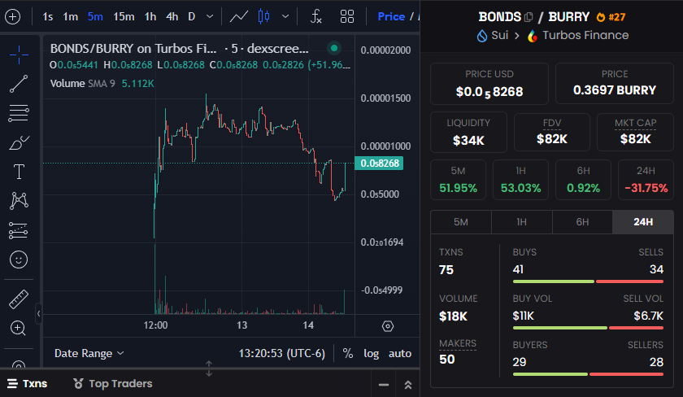Image resolution: width=683 pixels, height=397 pixels.
Task: Open the Fibonacci retracement tool
Action: tap(19, 113)
